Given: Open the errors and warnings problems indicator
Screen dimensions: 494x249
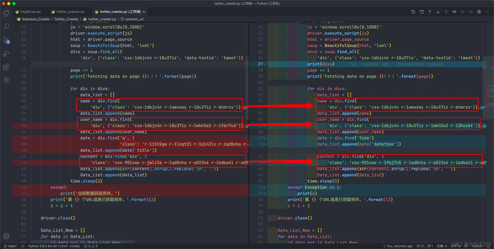Looking at the screenshot, I should pyautogui.click(x=91, y=246).
